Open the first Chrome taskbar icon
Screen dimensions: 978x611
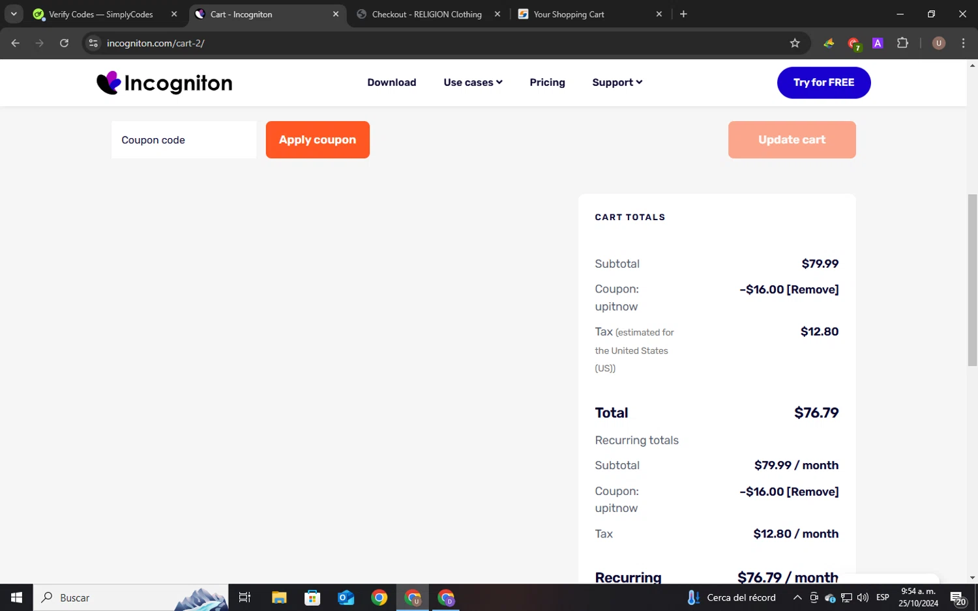[x=379, y=597]
